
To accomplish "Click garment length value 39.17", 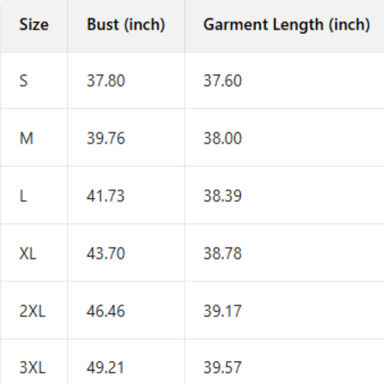I will [223, 311].
